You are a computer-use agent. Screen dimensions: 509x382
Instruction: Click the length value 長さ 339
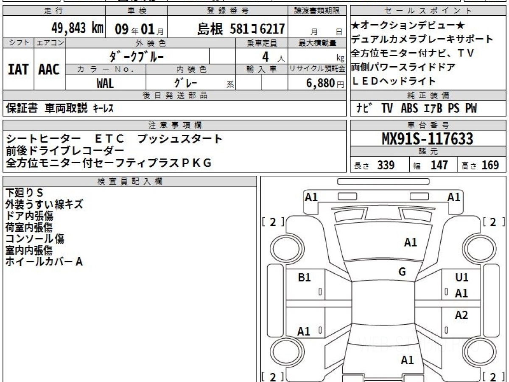coord(374,166)
